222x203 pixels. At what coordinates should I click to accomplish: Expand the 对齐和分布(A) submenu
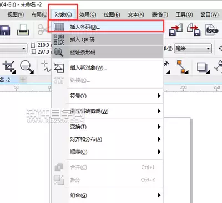[108, 139]
